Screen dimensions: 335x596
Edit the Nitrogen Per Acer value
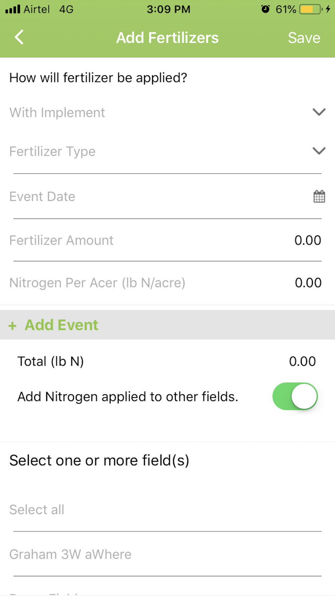308,283
